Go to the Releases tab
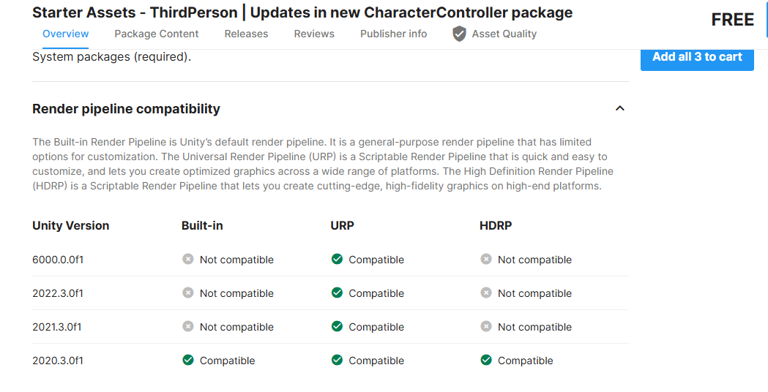The height and width of the screenshot is (392, 768). pyautogui.click(x=246, y=34)
